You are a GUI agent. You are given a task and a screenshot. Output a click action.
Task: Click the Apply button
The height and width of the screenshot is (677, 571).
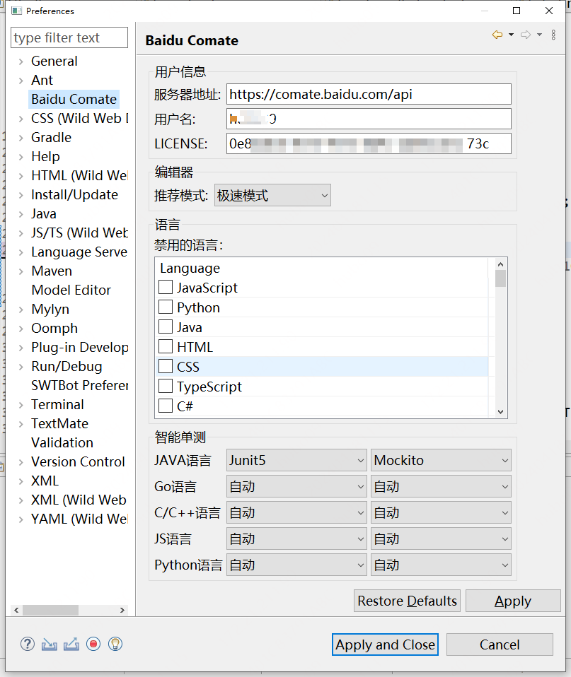click(x=513, y=601)
